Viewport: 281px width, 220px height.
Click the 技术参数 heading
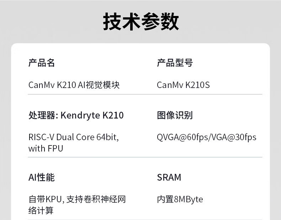(x=141, y=22)
